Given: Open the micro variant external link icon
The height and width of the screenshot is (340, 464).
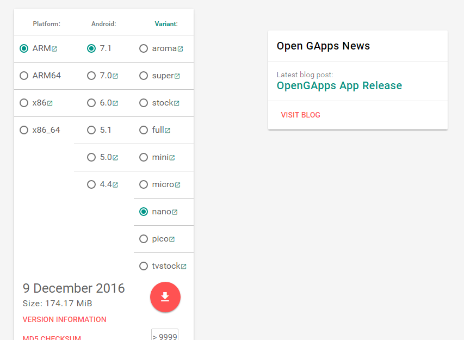Looking at the screenshot, I should pyautogui.click(x=177, y=185).
